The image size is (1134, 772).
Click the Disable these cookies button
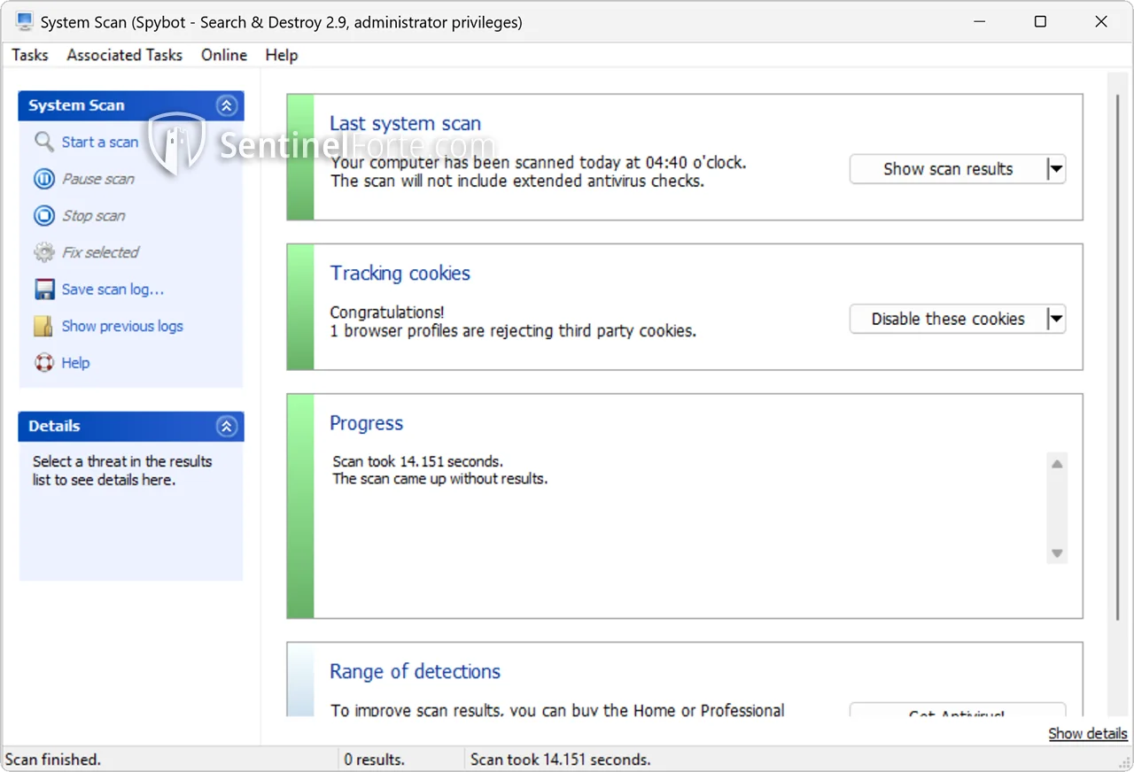[948, 319]
